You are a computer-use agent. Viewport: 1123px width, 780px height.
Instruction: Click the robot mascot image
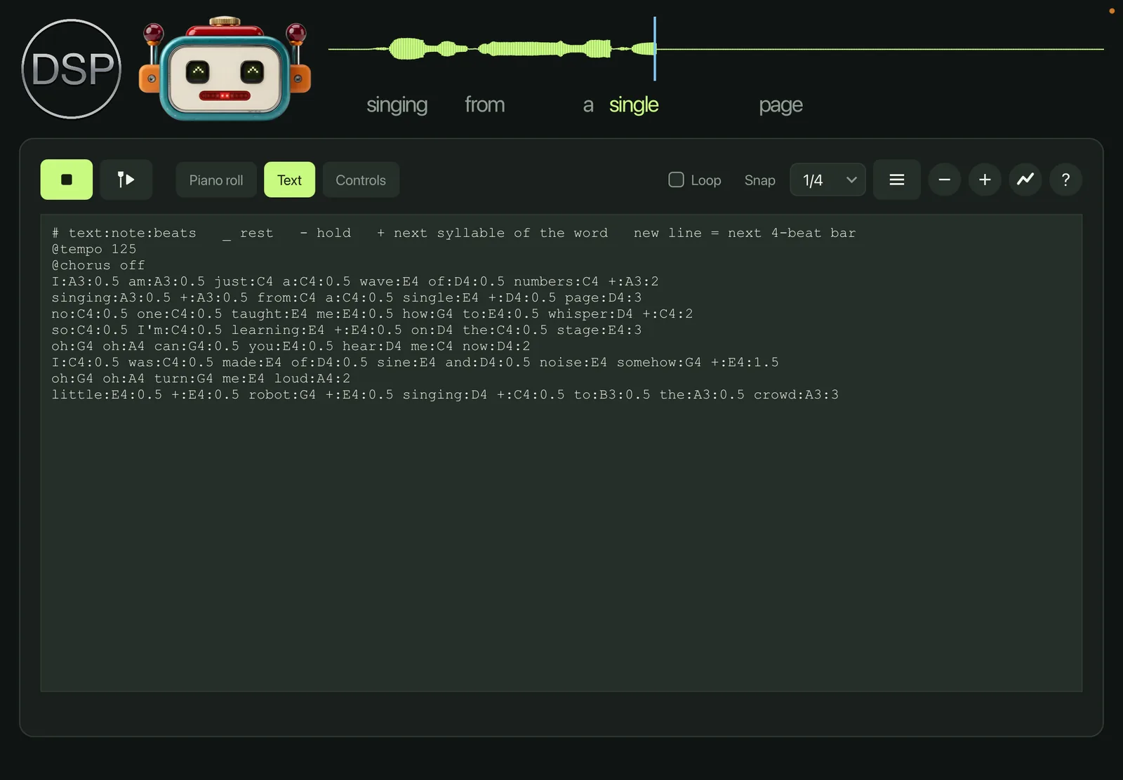pos(225,69)
